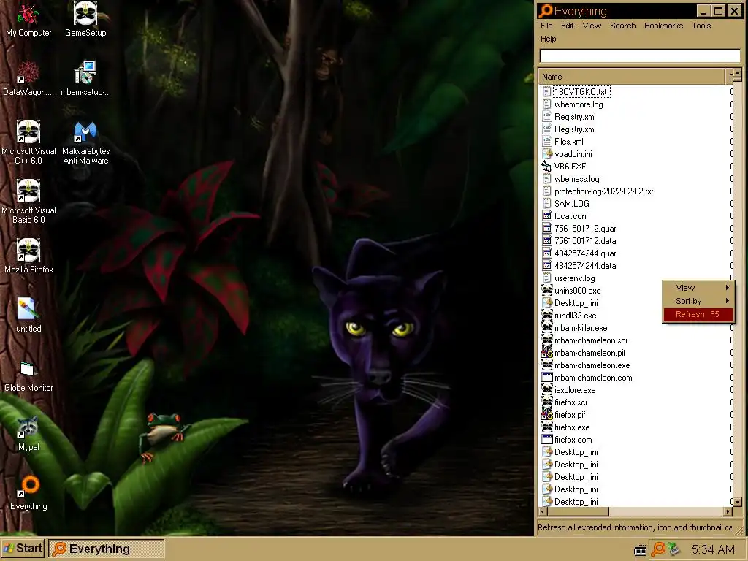
Task: Click the vbaddin.ini file icon
Action: point(546,154)
